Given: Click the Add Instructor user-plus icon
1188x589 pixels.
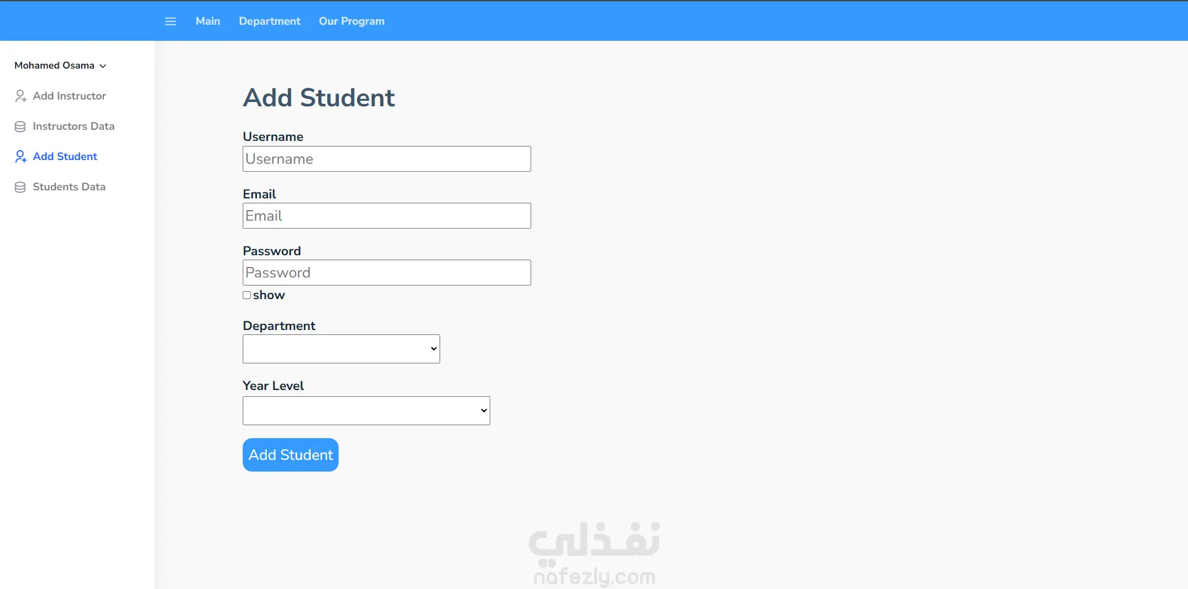Looking at the screenshot, I should (x=20, y=96).
